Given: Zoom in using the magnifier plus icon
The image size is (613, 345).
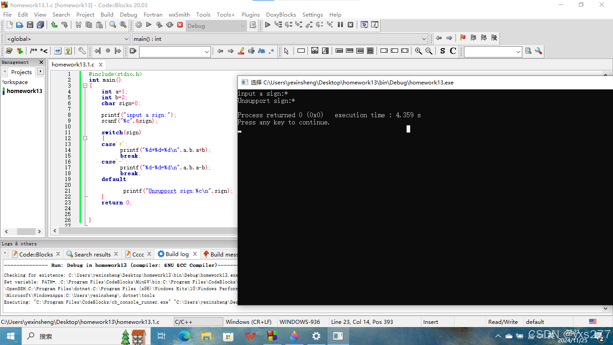Looking at the screenshot, I should tap(418, 51).
